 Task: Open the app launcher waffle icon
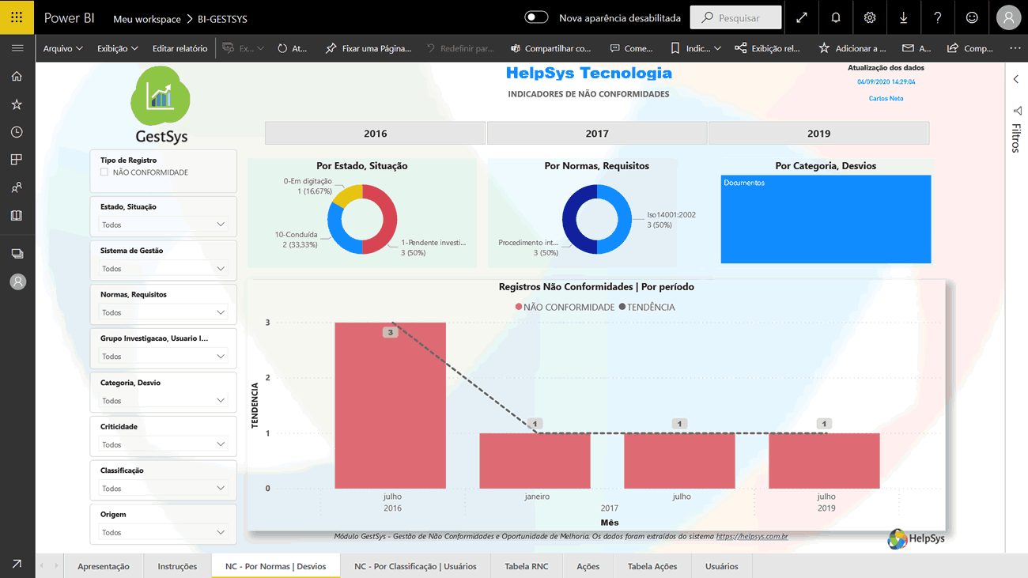tap(17, 17)
